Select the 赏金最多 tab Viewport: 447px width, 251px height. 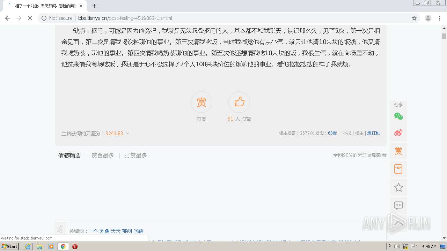click(x=103, y=155)
